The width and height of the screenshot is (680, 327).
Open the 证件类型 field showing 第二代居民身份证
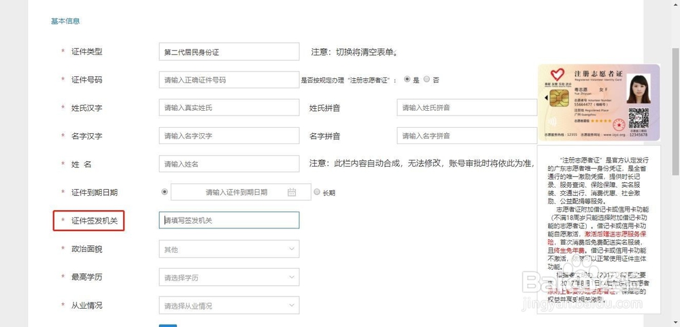click(x=228, y=52)
